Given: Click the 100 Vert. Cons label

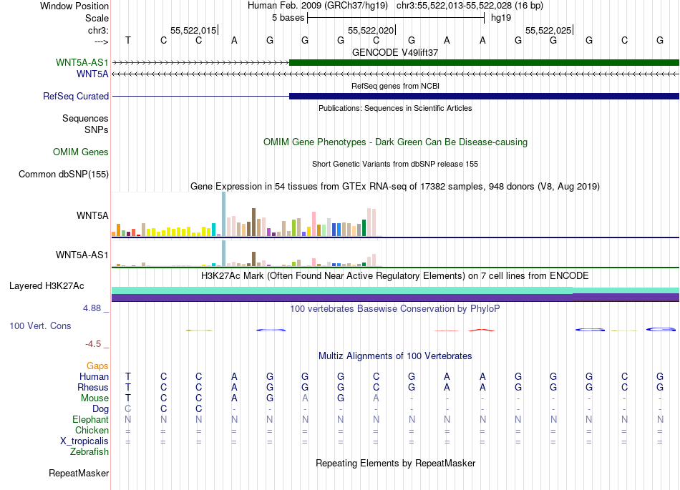Looking at the screenshot, I should [x=40, y=325].
